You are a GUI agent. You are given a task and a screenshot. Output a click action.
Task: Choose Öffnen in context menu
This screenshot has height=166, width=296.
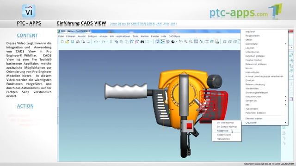[x=249, y=40]
